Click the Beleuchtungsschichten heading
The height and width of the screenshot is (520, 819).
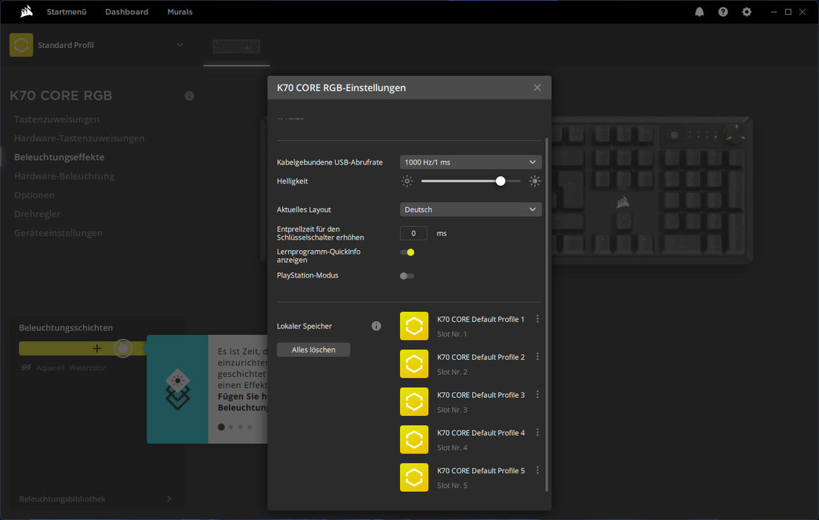pos(66,328)
